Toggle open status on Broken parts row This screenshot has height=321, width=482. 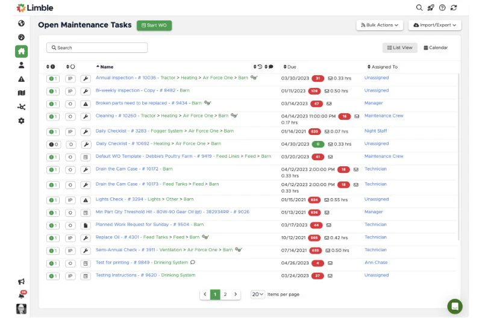coord(70,104)
